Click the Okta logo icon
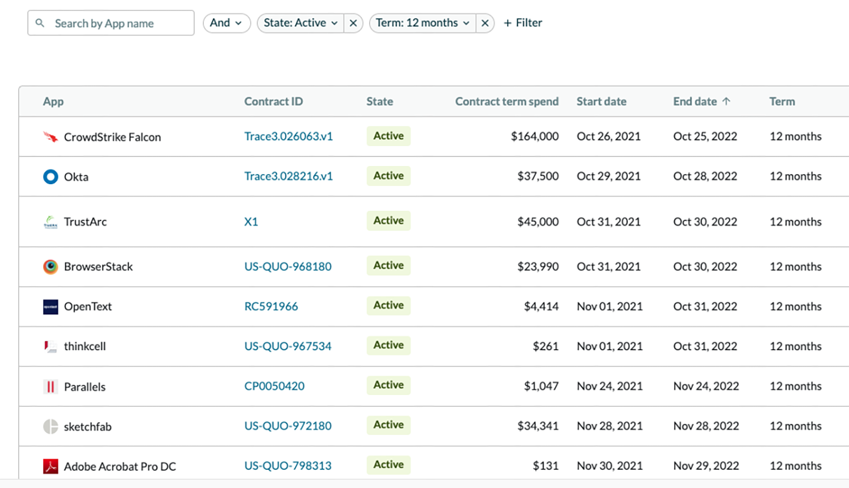Viewport: 849px width, 488px height. point(51,177)
